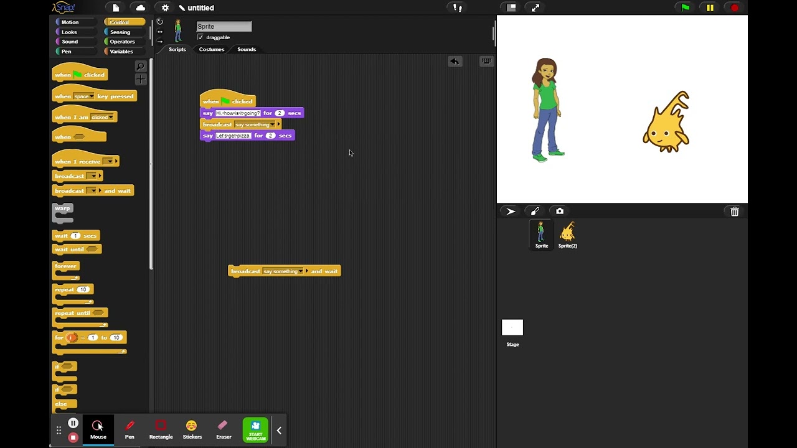Set rotation style to left-right only
This screenshot has height=448, width=797.
160,32
